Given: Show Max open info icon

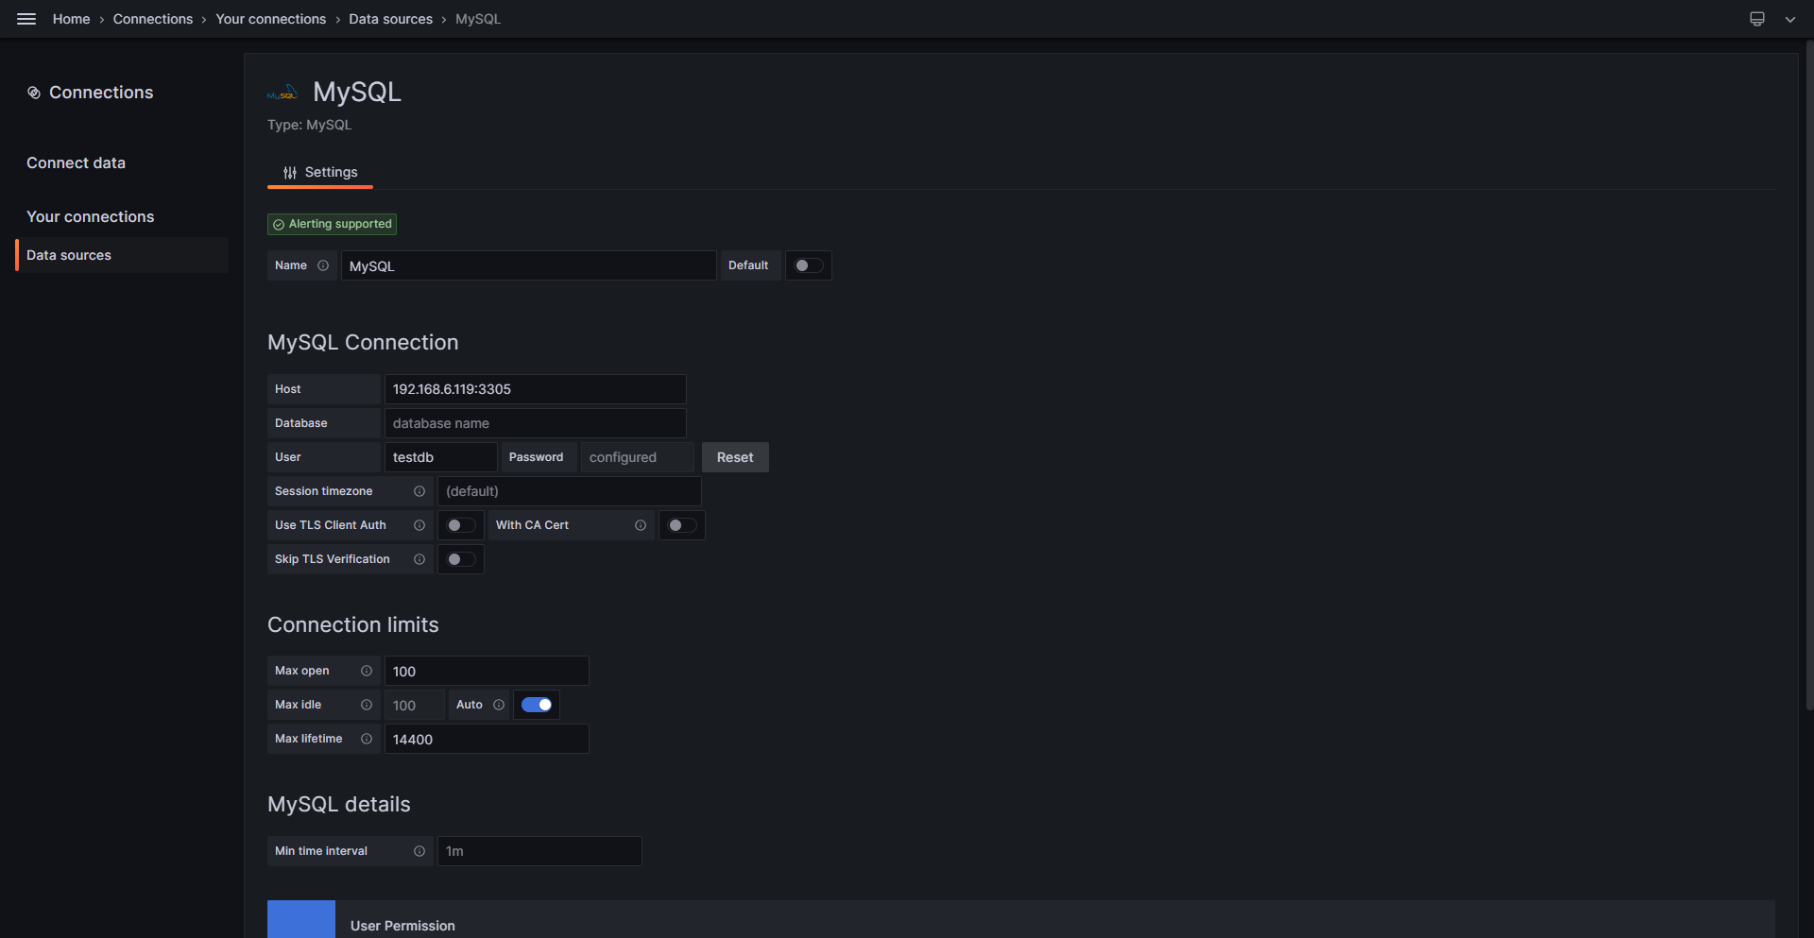Looking at the screenshot, I should (367, 671).
